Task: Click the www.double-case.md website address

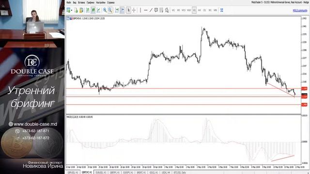Action: click(x=35, y=124)
